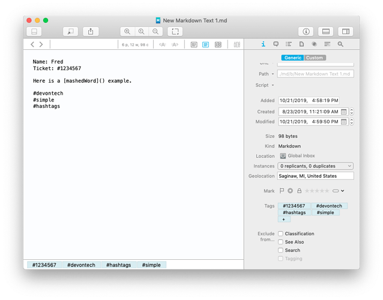Click the decrease text size icon

coord(163,44)
